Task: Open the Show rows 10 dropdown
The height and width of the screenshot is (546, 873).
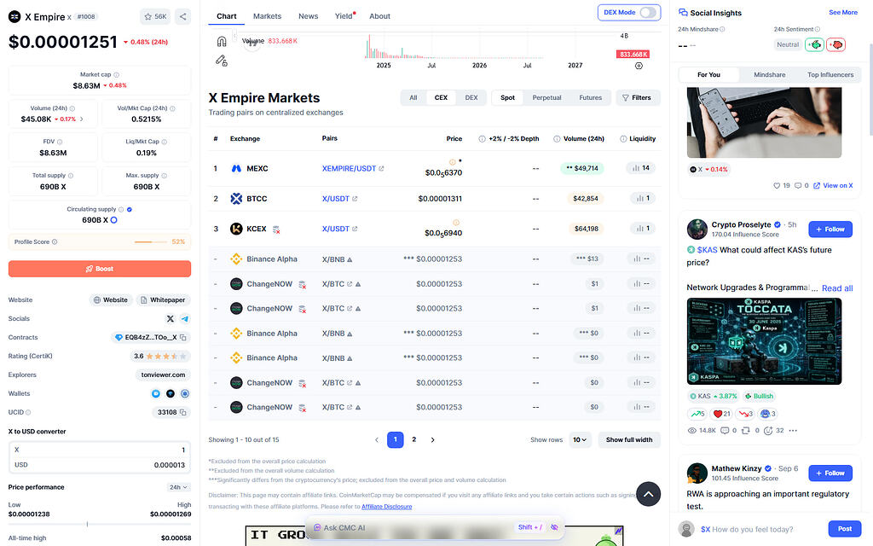Action: coord(580,439)
